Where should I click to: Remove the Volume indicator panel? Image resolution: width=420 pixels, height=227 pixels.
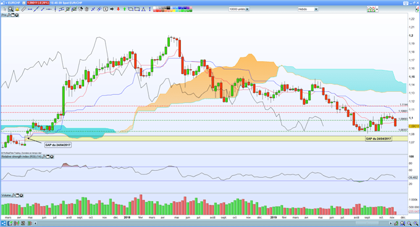click(21, 196)
